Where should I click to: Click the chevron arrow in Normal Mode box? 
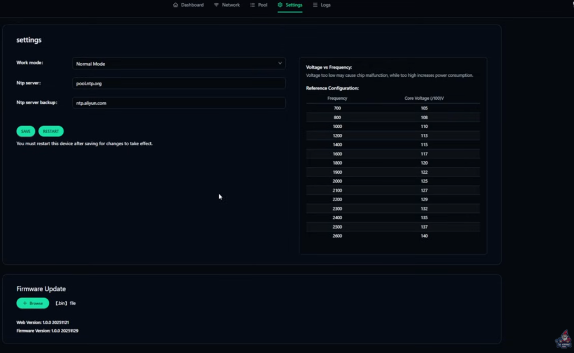280,63
